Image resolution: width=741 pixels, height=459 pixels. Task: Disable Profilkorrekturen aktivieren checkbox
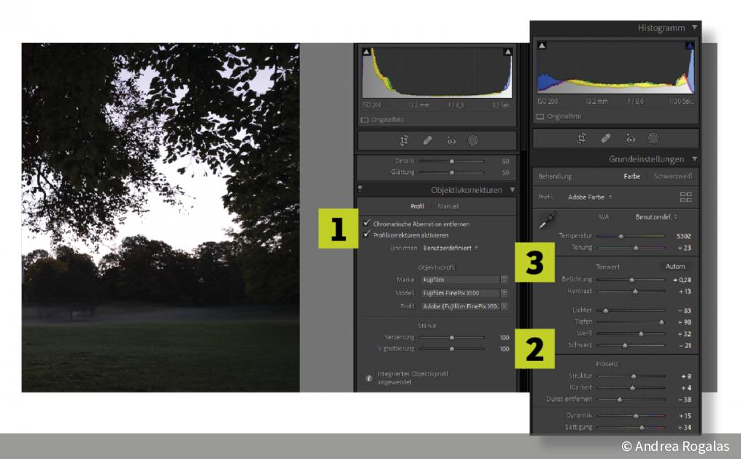coord(366,235)
